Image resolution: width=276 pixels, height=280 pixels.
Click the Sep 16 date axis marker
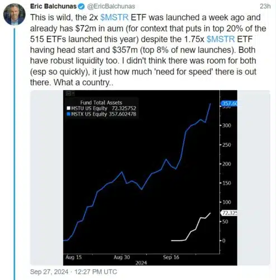(x=171, y=257)
